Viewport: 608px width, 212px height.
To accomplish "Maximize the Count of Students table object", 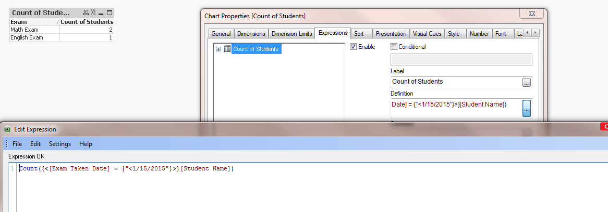I will (110, 12).
